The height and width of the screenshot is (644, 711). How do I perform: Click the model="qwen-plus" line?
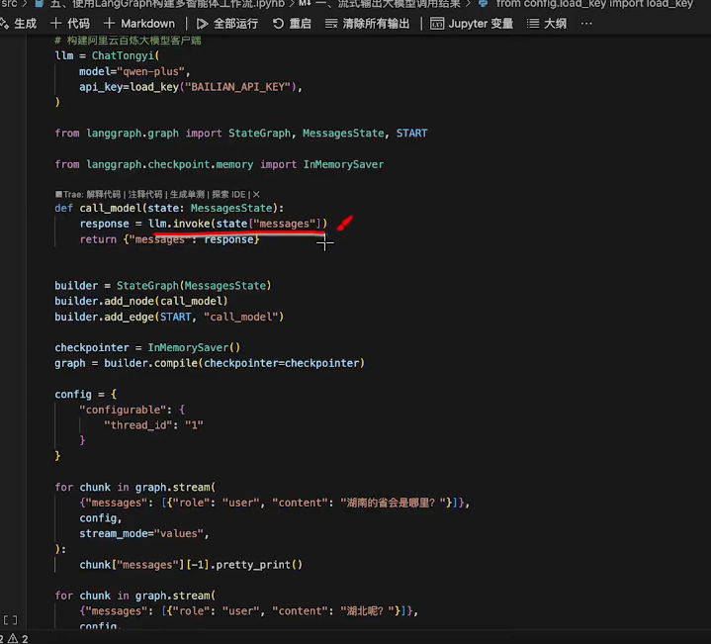[134, 71]
